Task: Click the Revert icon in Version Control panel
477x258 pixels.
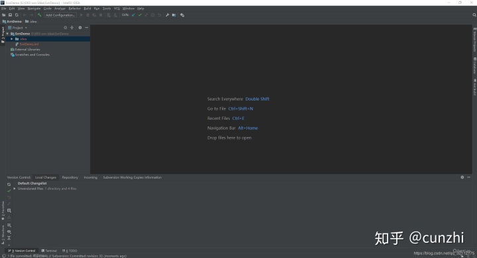Action: [x=9, y=198]
